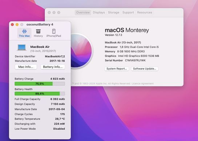Click the 224 mW discharging value
The image size is (198, 141).
60,124
